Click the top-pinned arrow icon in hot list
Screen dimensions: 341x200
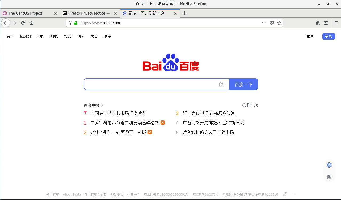(85, 113)
